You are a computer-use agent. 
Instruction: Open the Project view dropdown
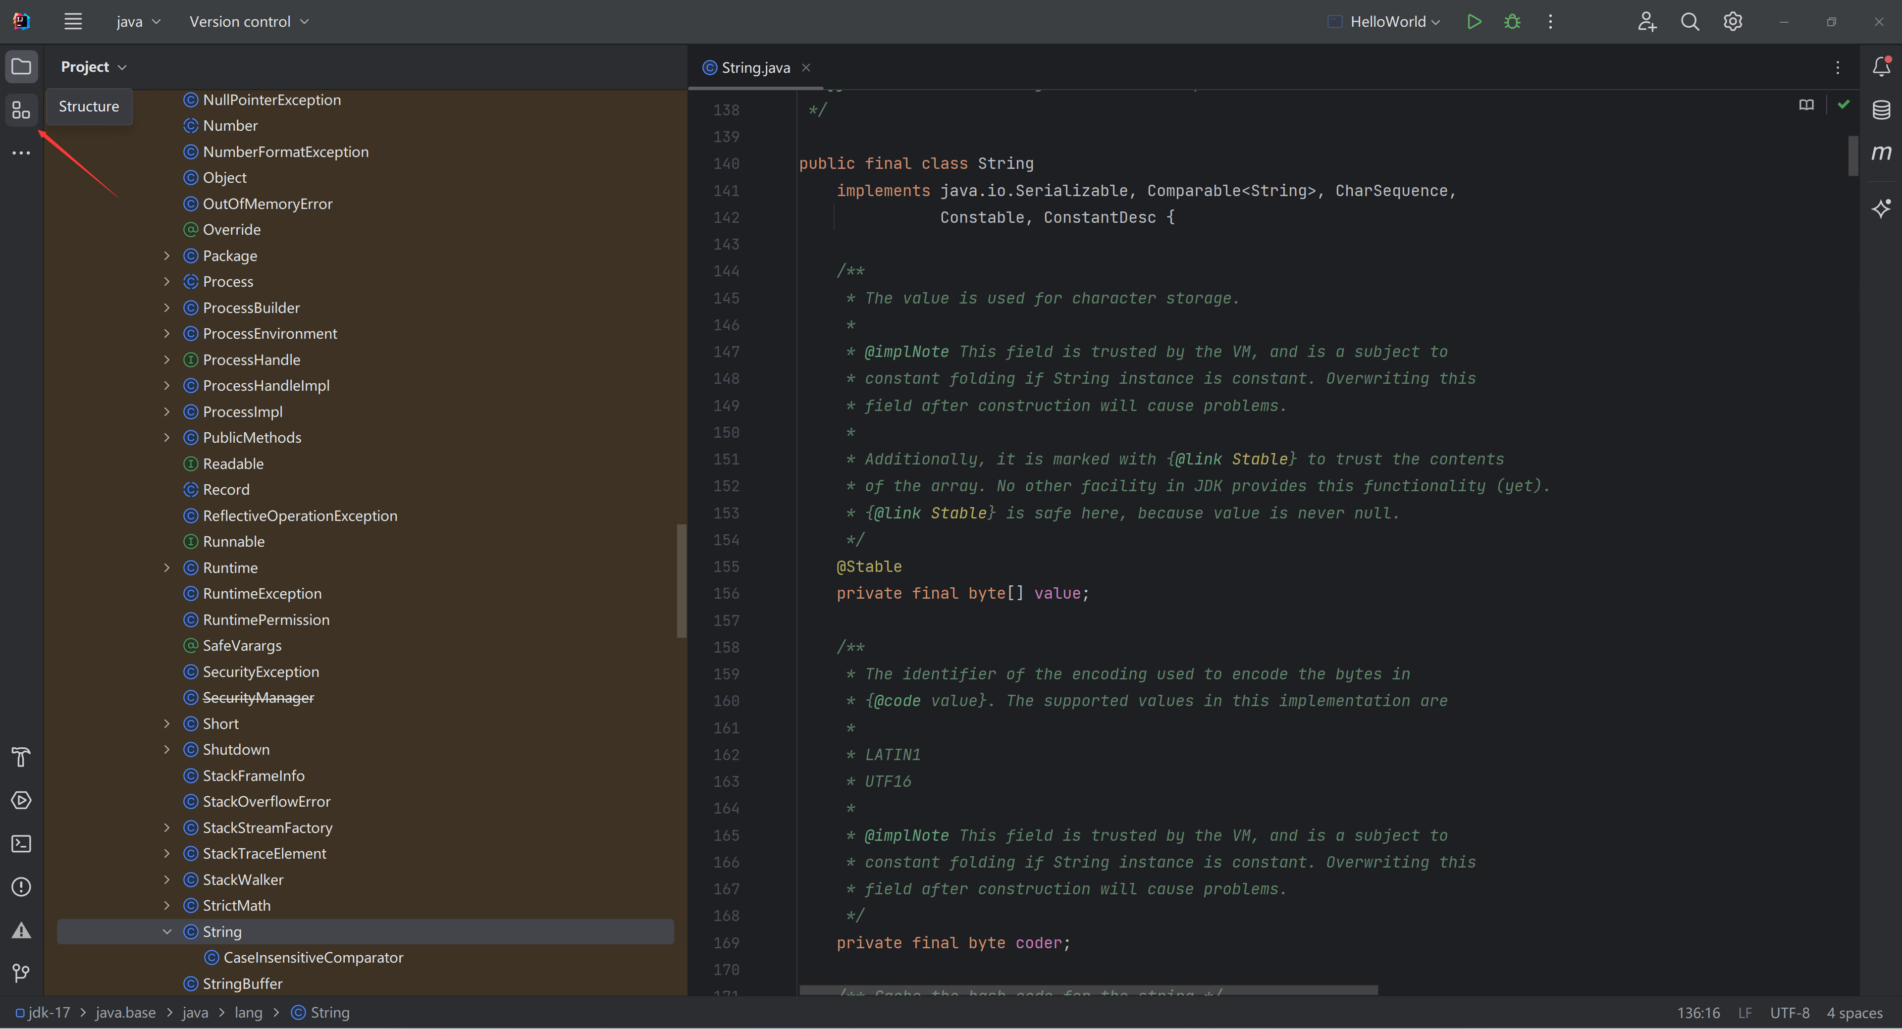[x=94, y=66]
